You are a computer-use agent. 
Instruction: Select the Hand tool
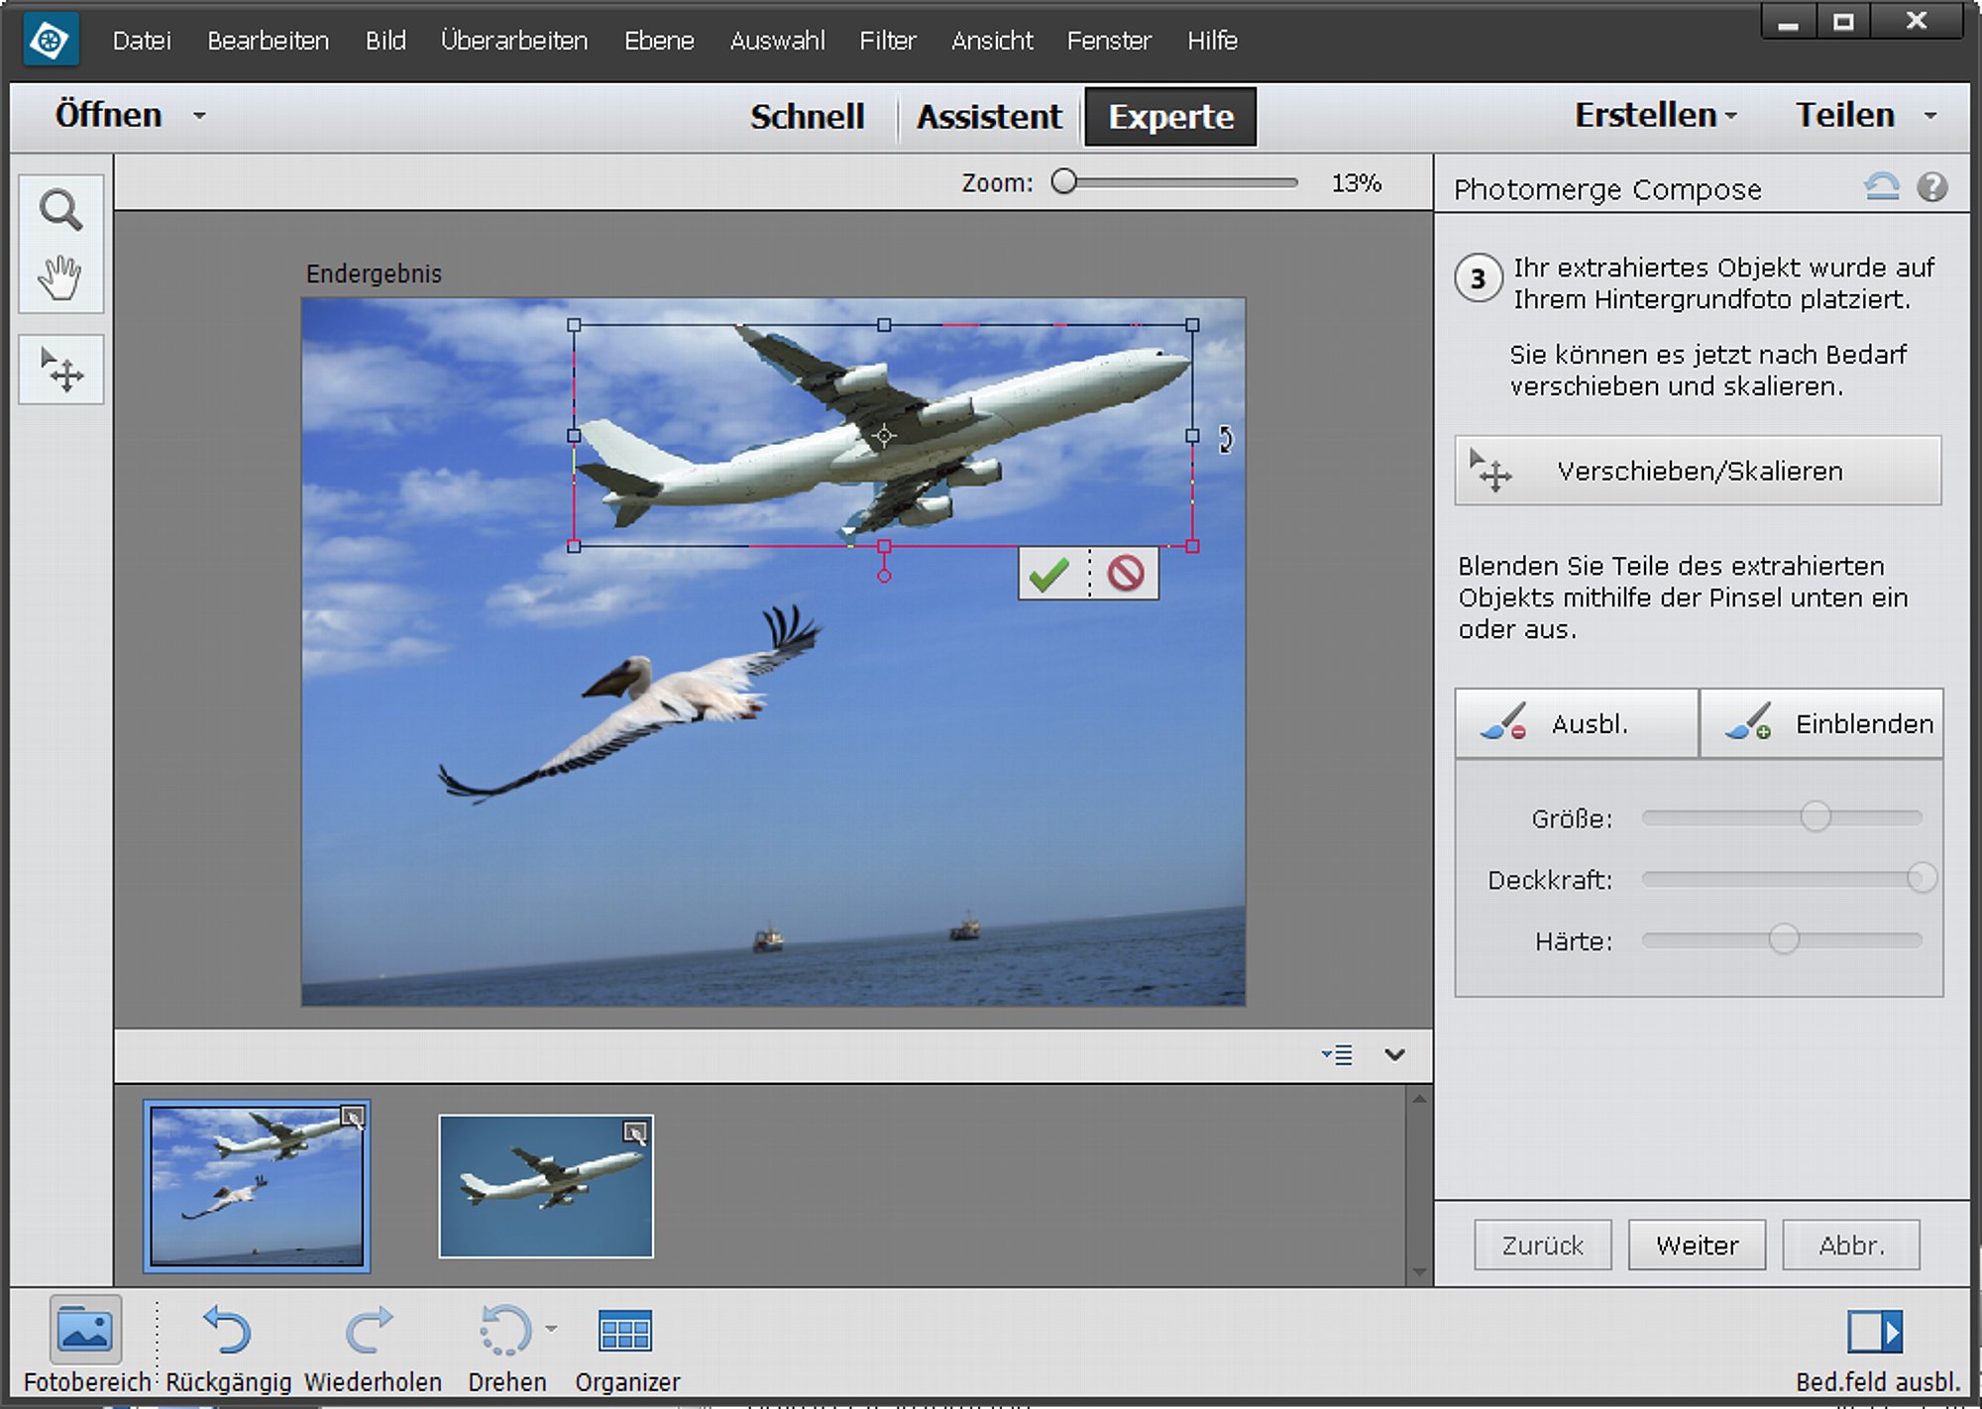[x=60, y=277]
